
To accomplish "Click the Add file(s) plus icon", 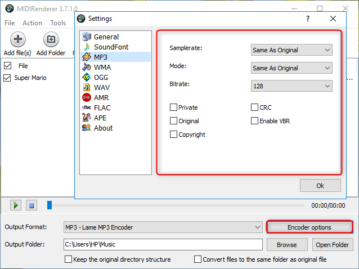I will coord(17,40).
